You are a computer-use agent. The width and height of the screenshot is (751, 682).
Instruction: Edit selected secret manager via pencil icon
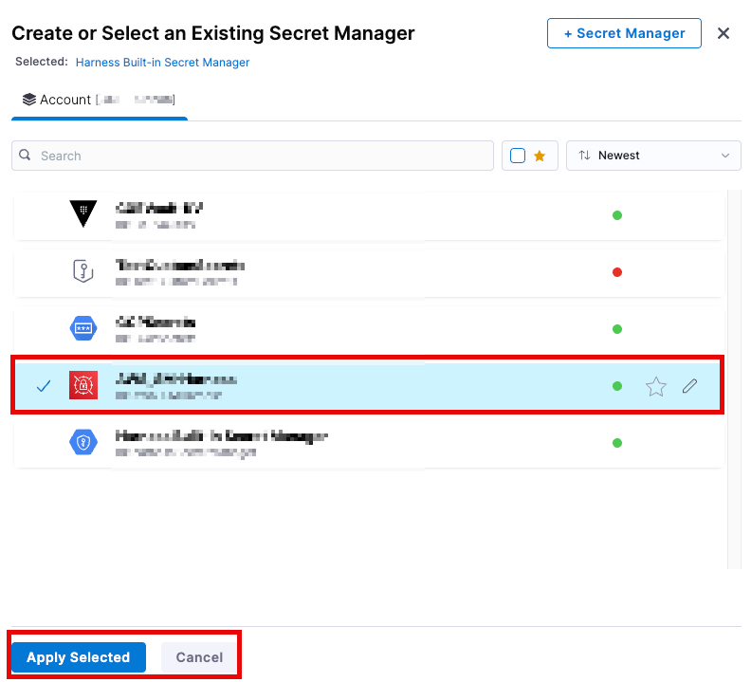coord(690,385)
